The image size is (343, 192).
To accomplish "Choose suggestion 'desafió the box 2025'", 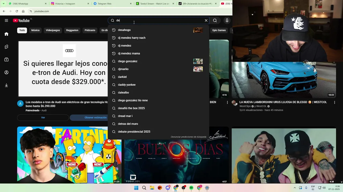I will point(158,108).
